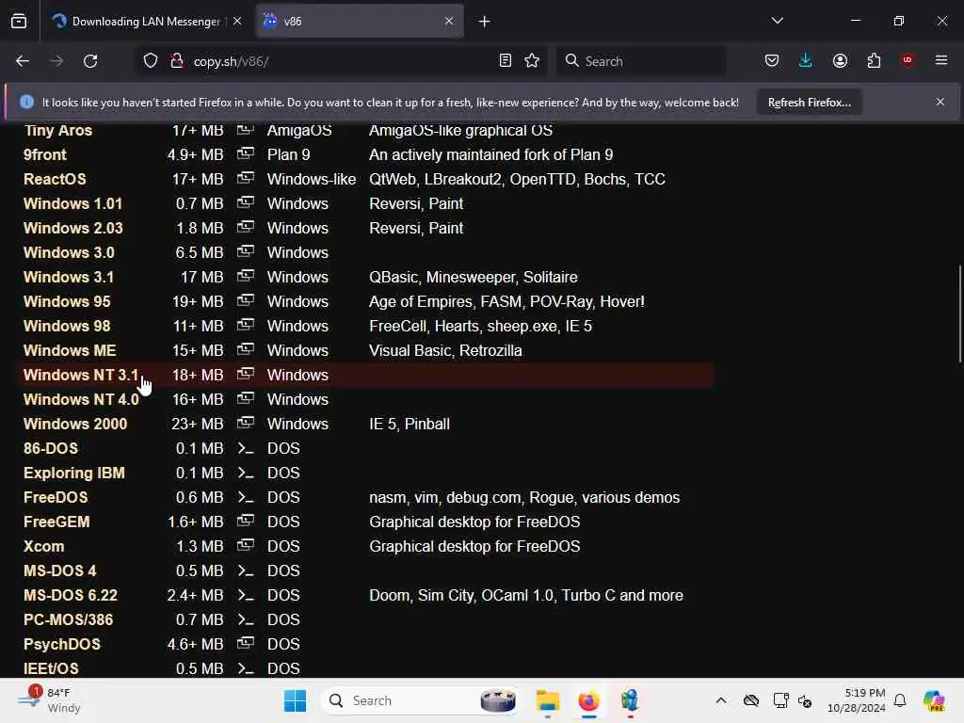Open 9front link

45,155
